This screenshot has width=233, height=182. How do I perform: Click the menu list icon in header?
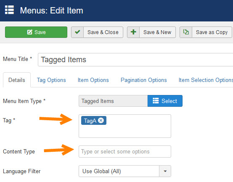pyautogui.click(x=9, y=10)
